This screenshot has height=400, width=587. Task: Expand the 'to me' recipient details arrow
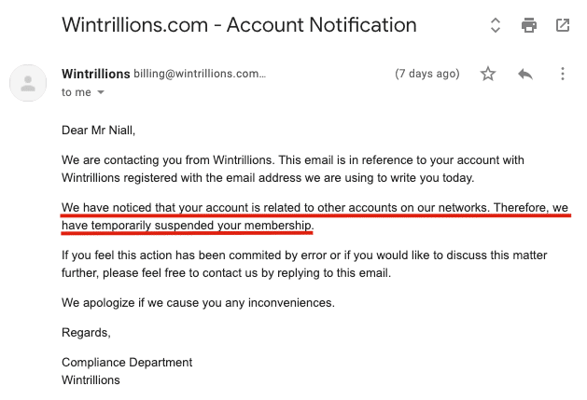pyautogui.click(x=101, y=92)
